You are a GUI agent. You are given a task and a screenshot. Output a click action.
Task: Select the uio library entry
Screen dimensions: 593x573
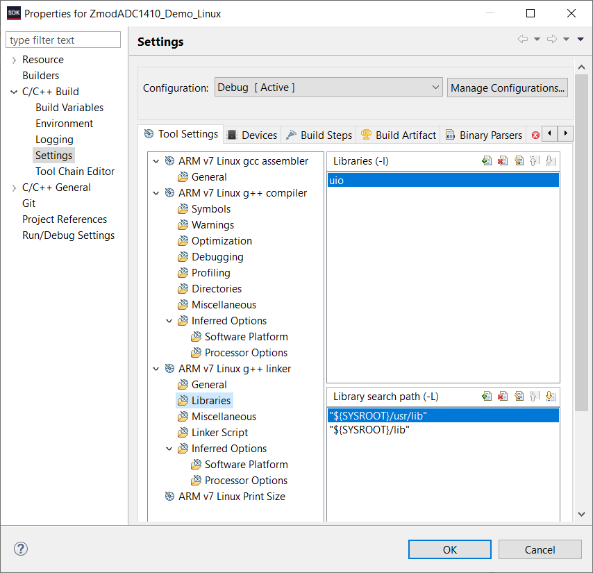443,180
